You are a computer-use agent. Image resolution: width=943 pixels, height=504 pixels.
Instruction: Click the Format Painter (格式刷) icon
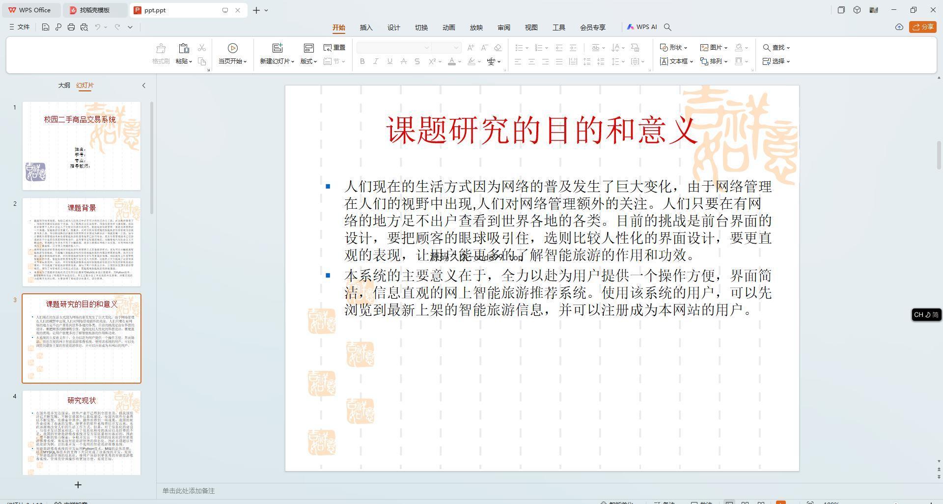[161, 48]
